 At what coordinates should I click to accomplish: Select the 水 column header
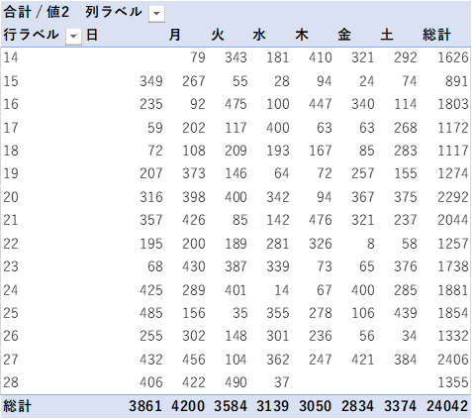pyautogui.click(x=259, y=35)
